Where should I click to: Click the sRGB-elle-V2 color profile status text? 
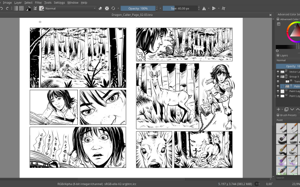[x=120, y=184]
